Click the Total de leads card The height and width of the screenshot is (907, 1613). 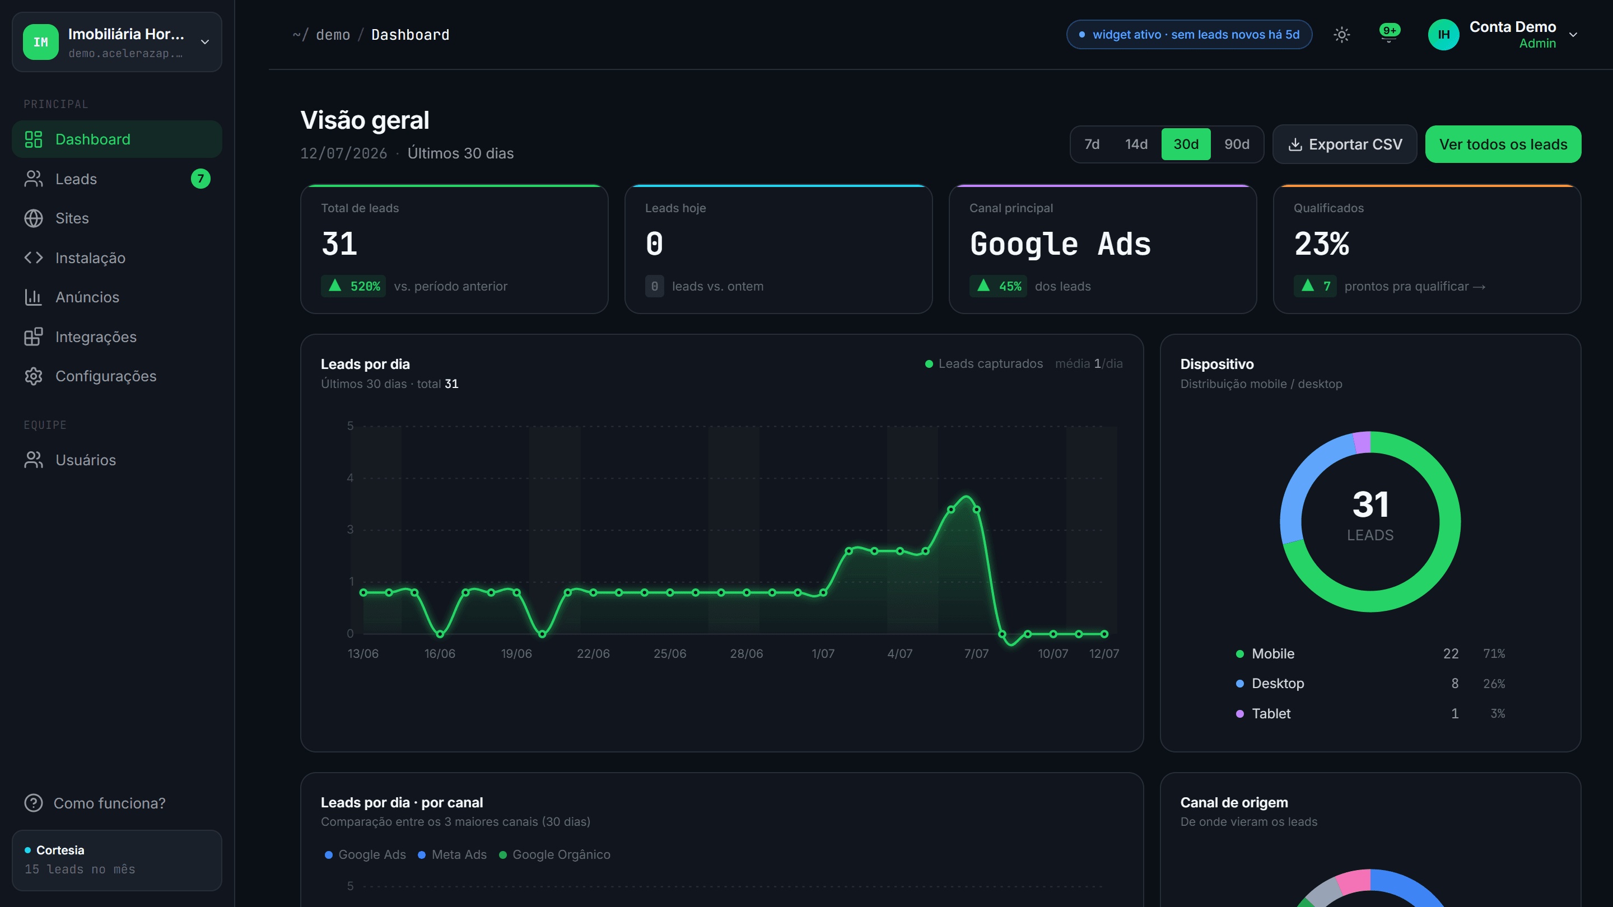[454, 249]
